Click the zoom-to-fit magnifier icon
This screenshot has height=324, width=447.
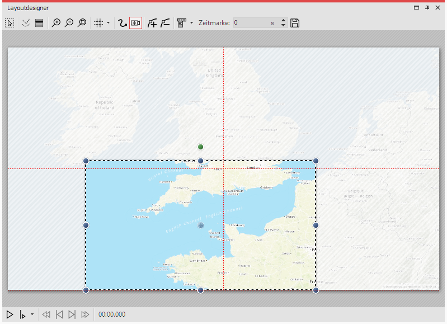pyautogui.click(x=82, y=23)
